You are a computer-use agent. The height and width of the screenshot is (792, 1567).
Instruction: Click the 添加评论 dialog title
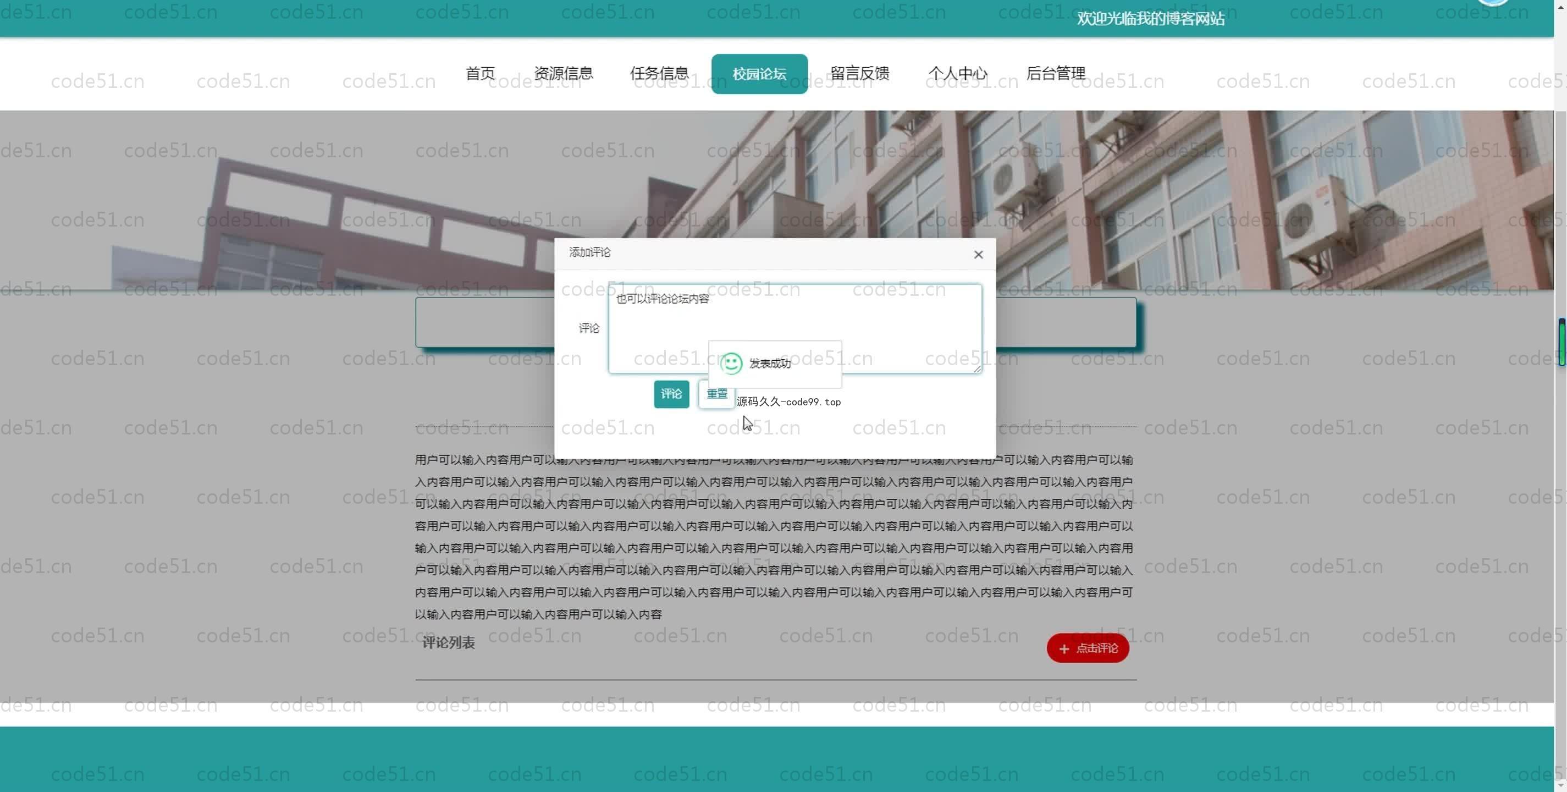[589, 252]
